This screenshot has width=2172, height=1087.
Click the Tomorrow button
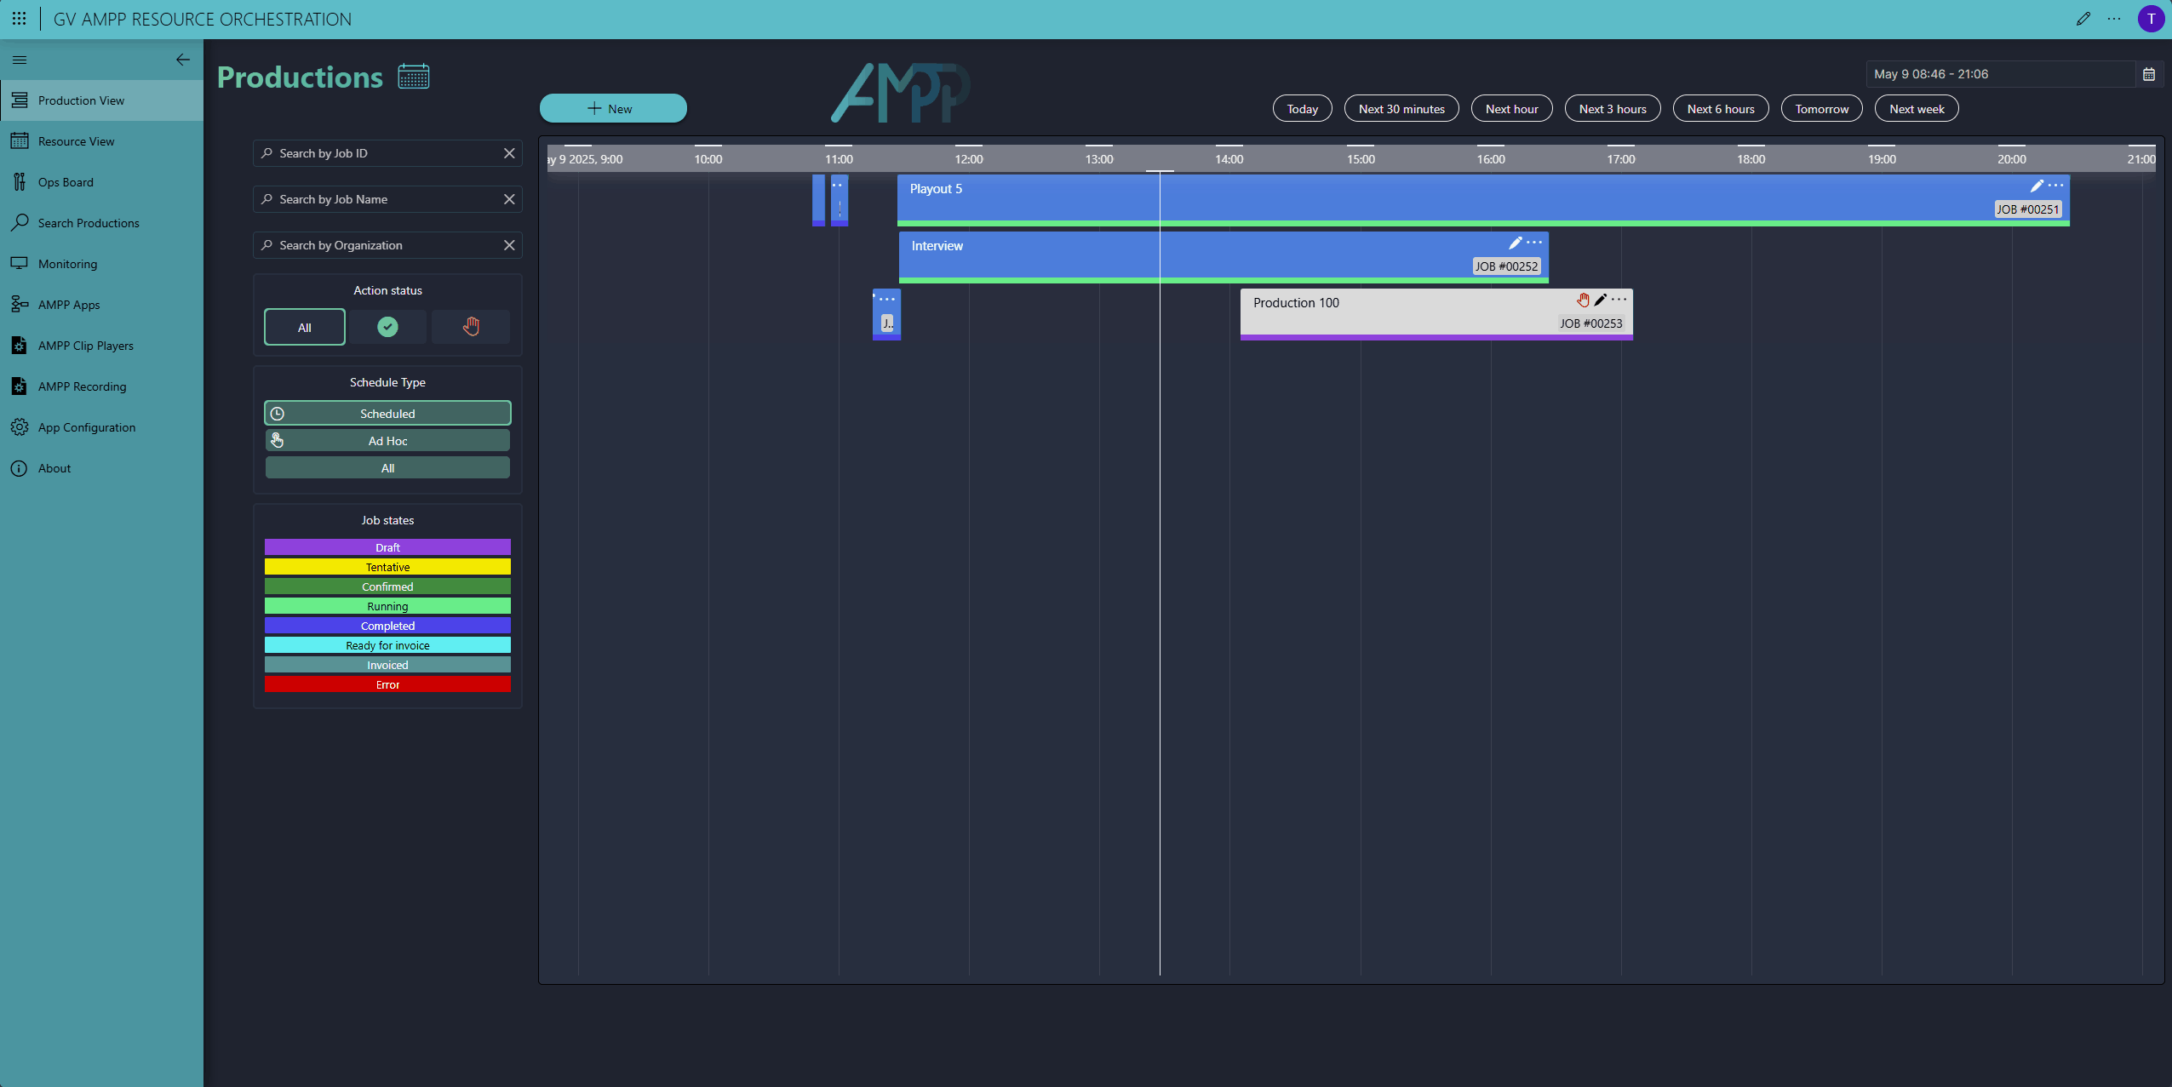pos(1821,109)
